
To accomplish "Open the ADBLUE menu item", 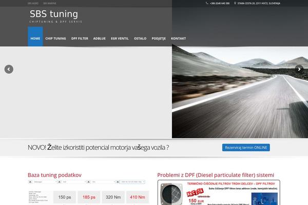I will (x=100, y=38).
